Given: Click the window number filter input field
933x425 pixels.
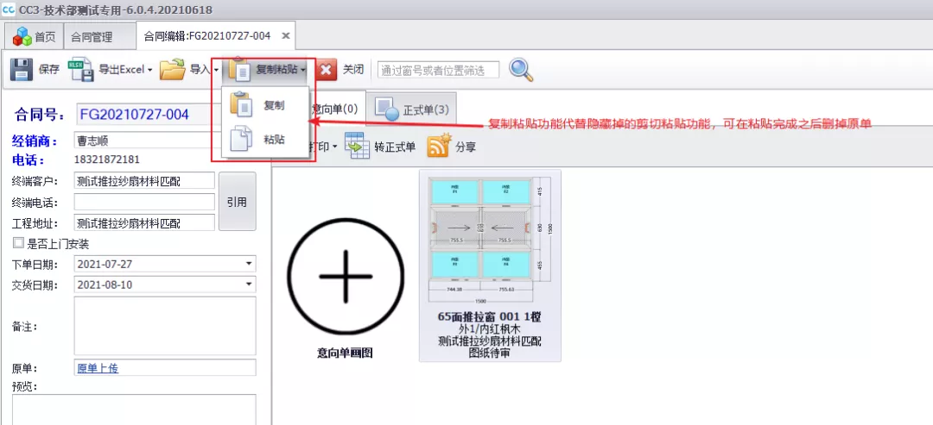Looking at the screenshot, I should coord(438,70).
